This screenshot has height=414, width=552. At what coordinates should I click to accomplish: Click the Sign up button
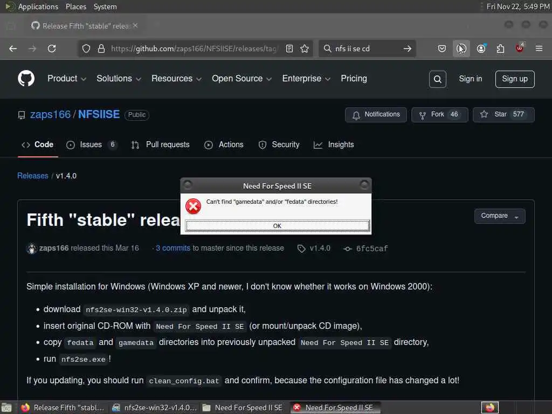[515, 79]
